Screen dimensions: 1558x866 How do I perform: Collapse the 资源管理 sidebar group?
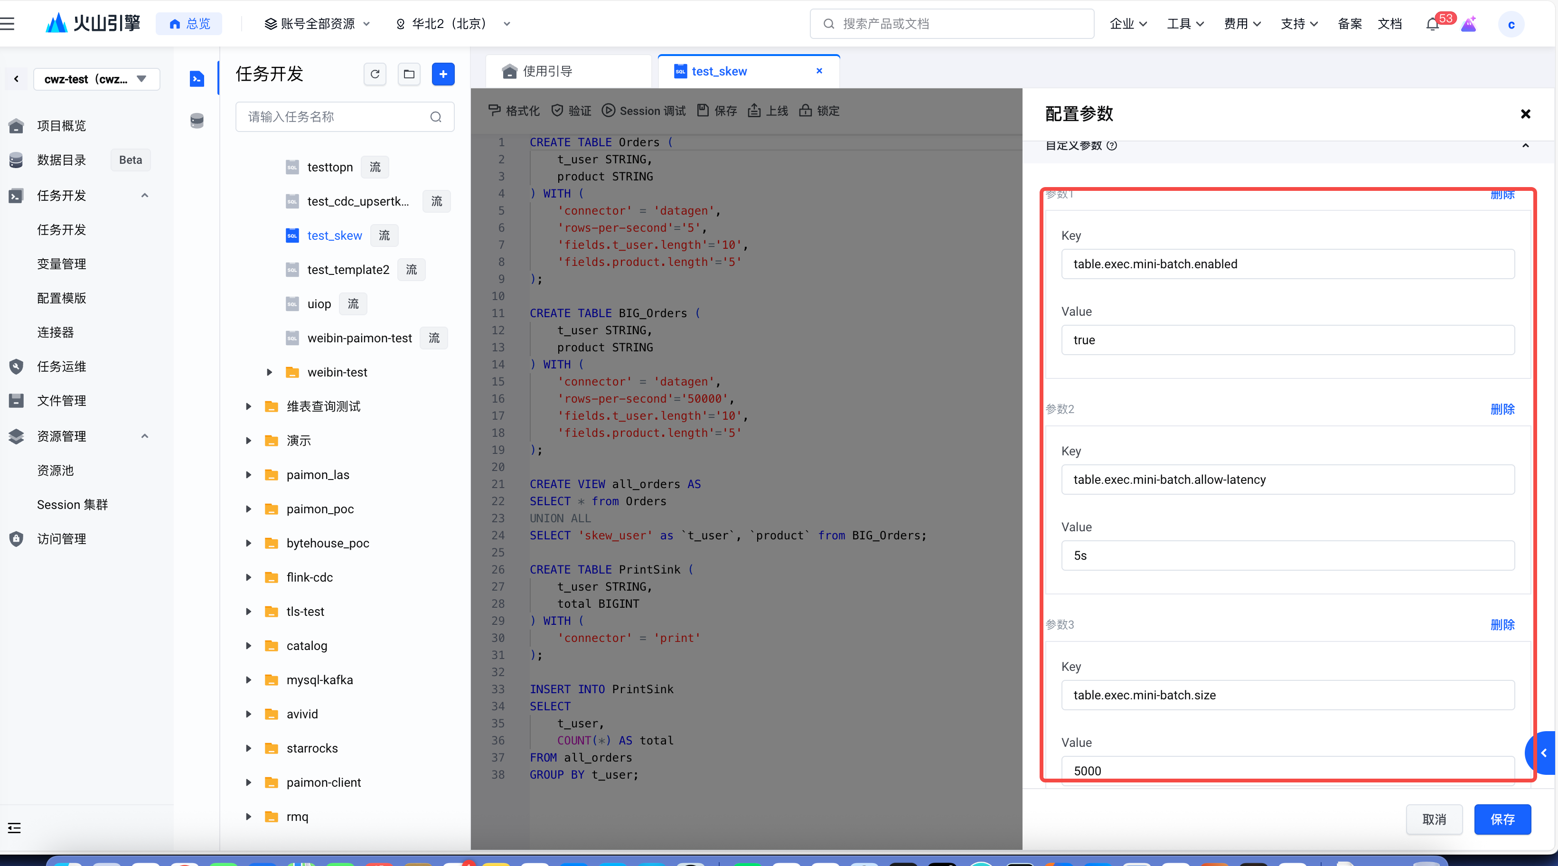point(145,436)
